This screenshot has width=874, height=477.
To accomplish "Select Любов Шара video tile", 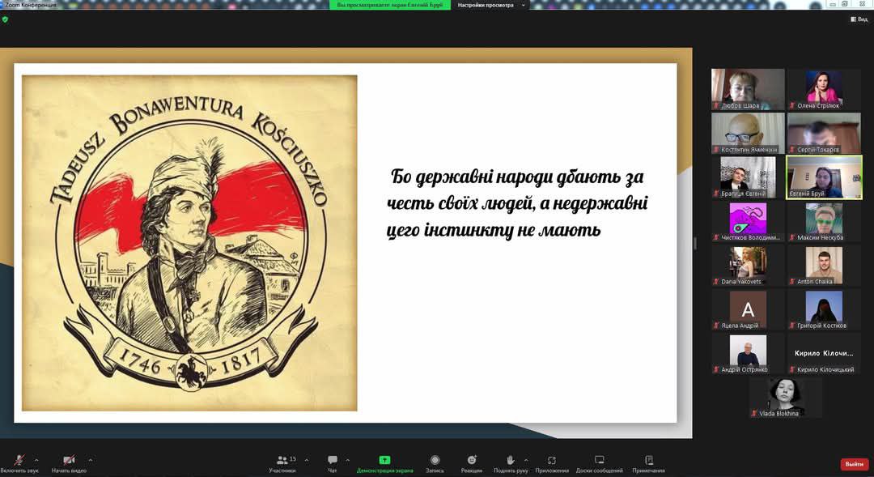I will 748,89.
